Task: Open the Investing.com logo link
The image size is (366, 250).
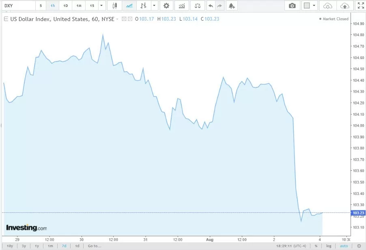Action: coord(26,227)
